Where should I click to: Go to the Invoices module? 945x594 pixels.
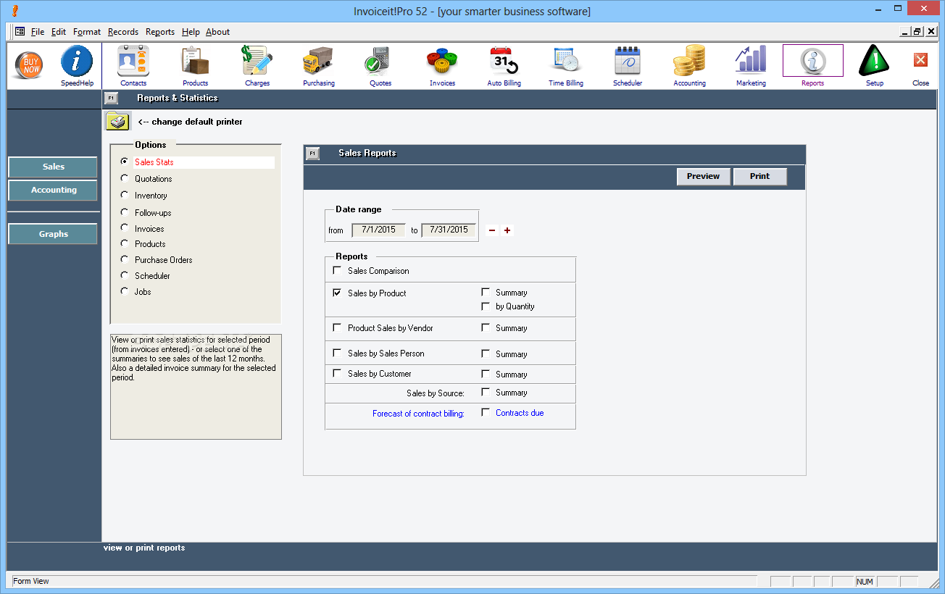(442, 66)
